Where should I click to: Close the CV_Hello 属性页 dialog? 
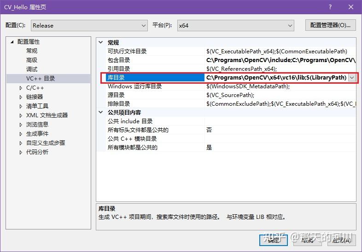point(351,7)
